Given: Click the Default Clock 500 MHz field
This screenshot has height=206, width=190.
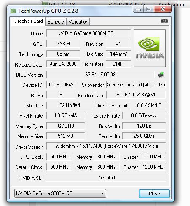Looking at the screenshot, I should coord(59,167).
